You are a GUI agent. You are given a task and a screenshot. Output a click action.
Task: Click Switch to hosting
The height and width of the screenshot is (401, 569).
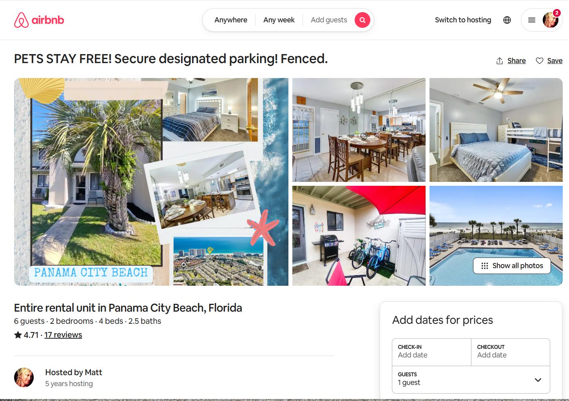(x=463, y=20)
